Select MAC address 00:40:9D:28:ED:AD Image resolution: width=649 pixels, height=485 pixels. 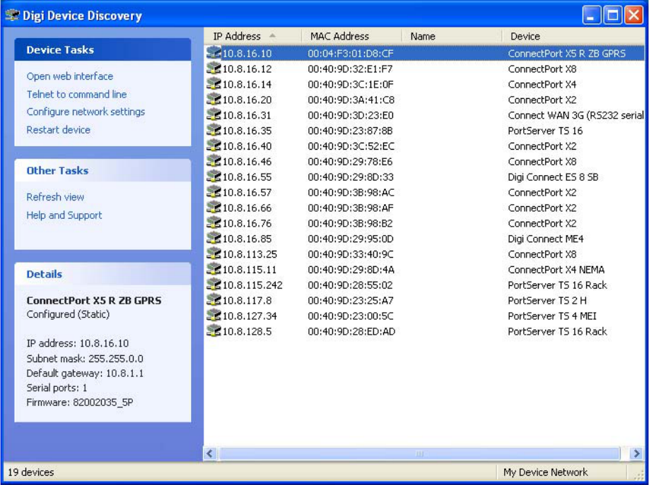pyautogui.click(x=351, y=331)
